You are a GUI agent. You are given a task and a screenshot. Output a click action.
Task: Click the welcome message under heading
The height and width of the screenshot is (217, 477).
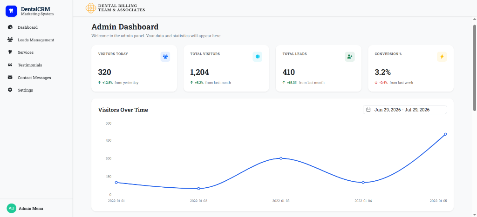pyautogui.click(x=157, y=36)
